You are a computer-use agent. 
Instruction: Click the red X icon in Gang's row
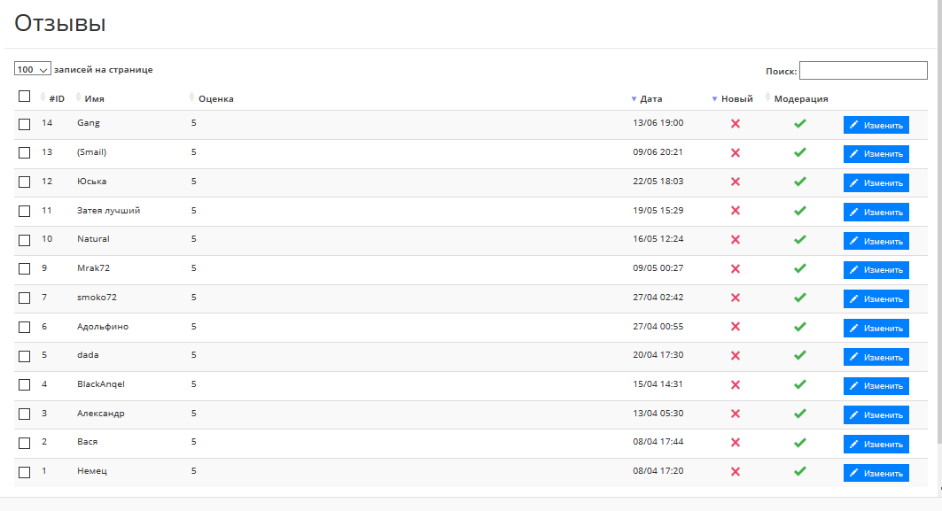[735, 124]
